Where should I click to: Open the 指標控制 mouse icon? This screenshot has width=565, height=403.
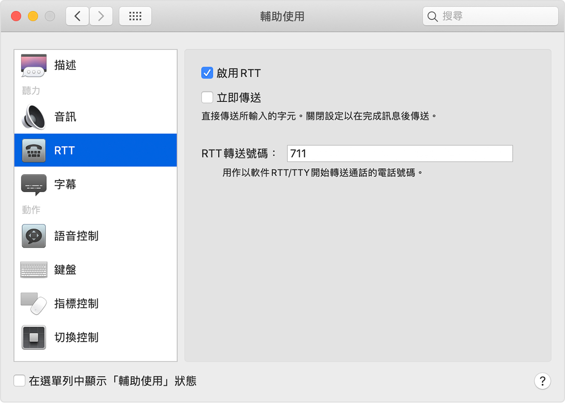(33, 304)
